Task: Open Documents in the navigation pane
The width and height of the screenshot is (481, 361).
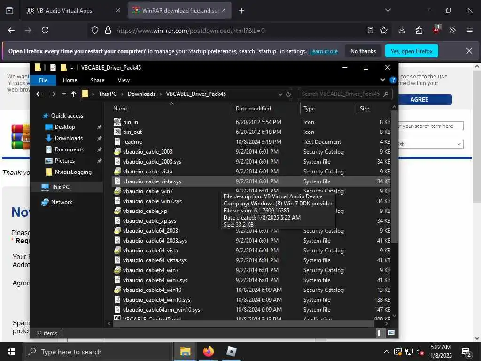Action: 69,149
